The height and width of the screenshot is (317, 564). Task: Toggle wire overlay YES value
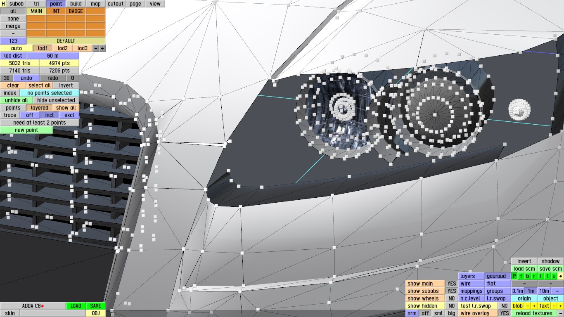click(504, 313)
